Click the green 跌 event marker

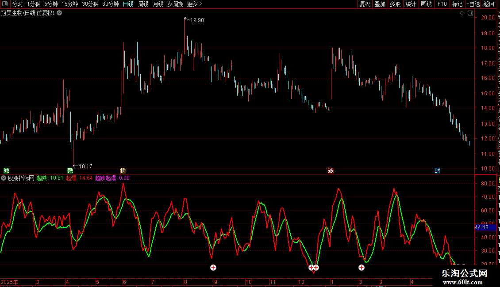pyautogui.click(x=70, y=171)
